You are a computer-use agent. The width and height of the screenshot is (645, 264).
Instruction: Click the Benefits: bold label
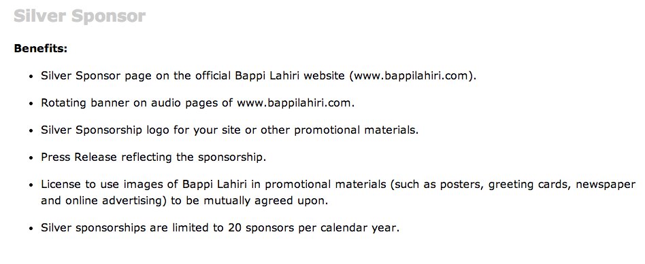pos(40,49)
